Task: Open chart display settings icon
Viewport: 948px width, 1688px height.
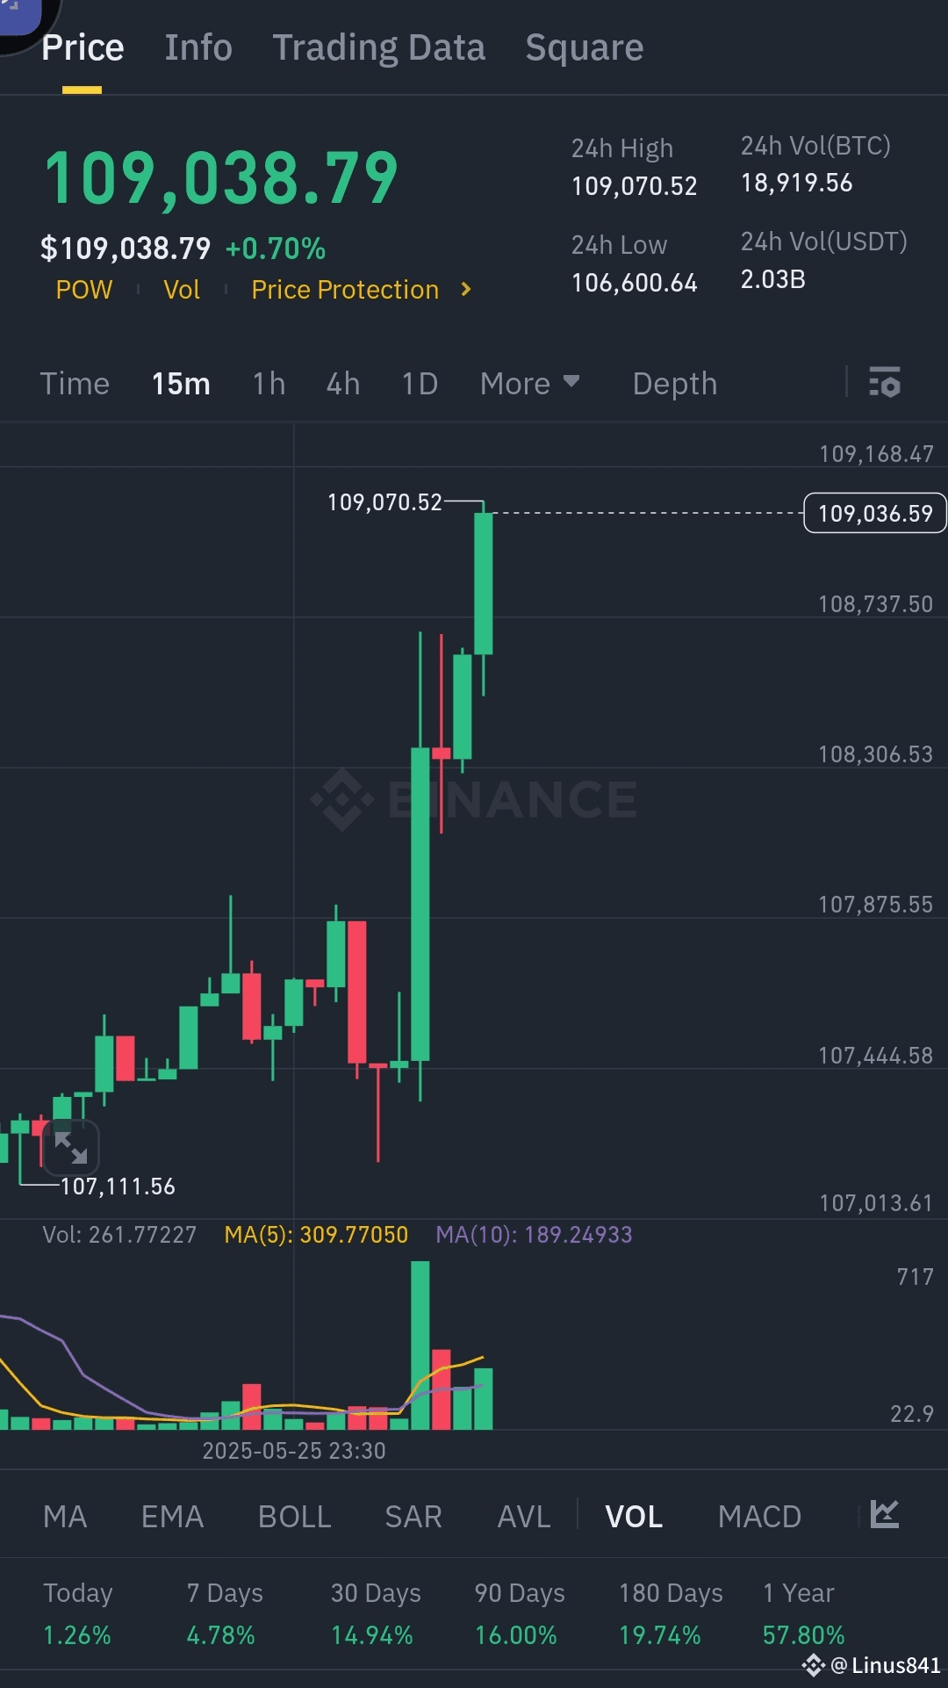Action: click(x=886, y=383)
